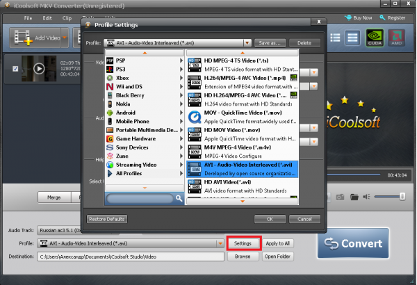The image size is (417, 285).
Task: Open the Profile combo box in Profile Settings
Action: point(177,43)
